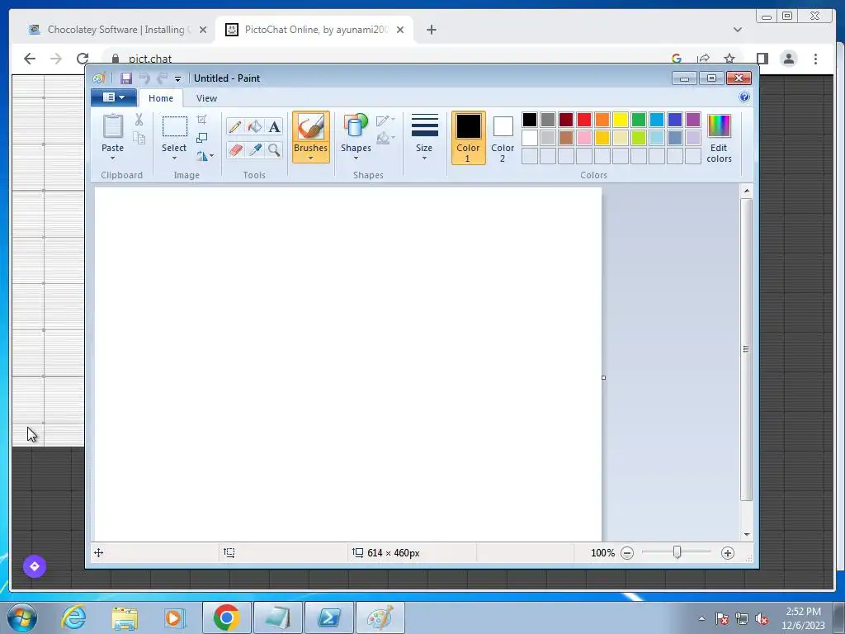The width and height of the screenshot is (845, 634).
Task: Activate Color 2 background selector
Action: [x=503, y=138]
